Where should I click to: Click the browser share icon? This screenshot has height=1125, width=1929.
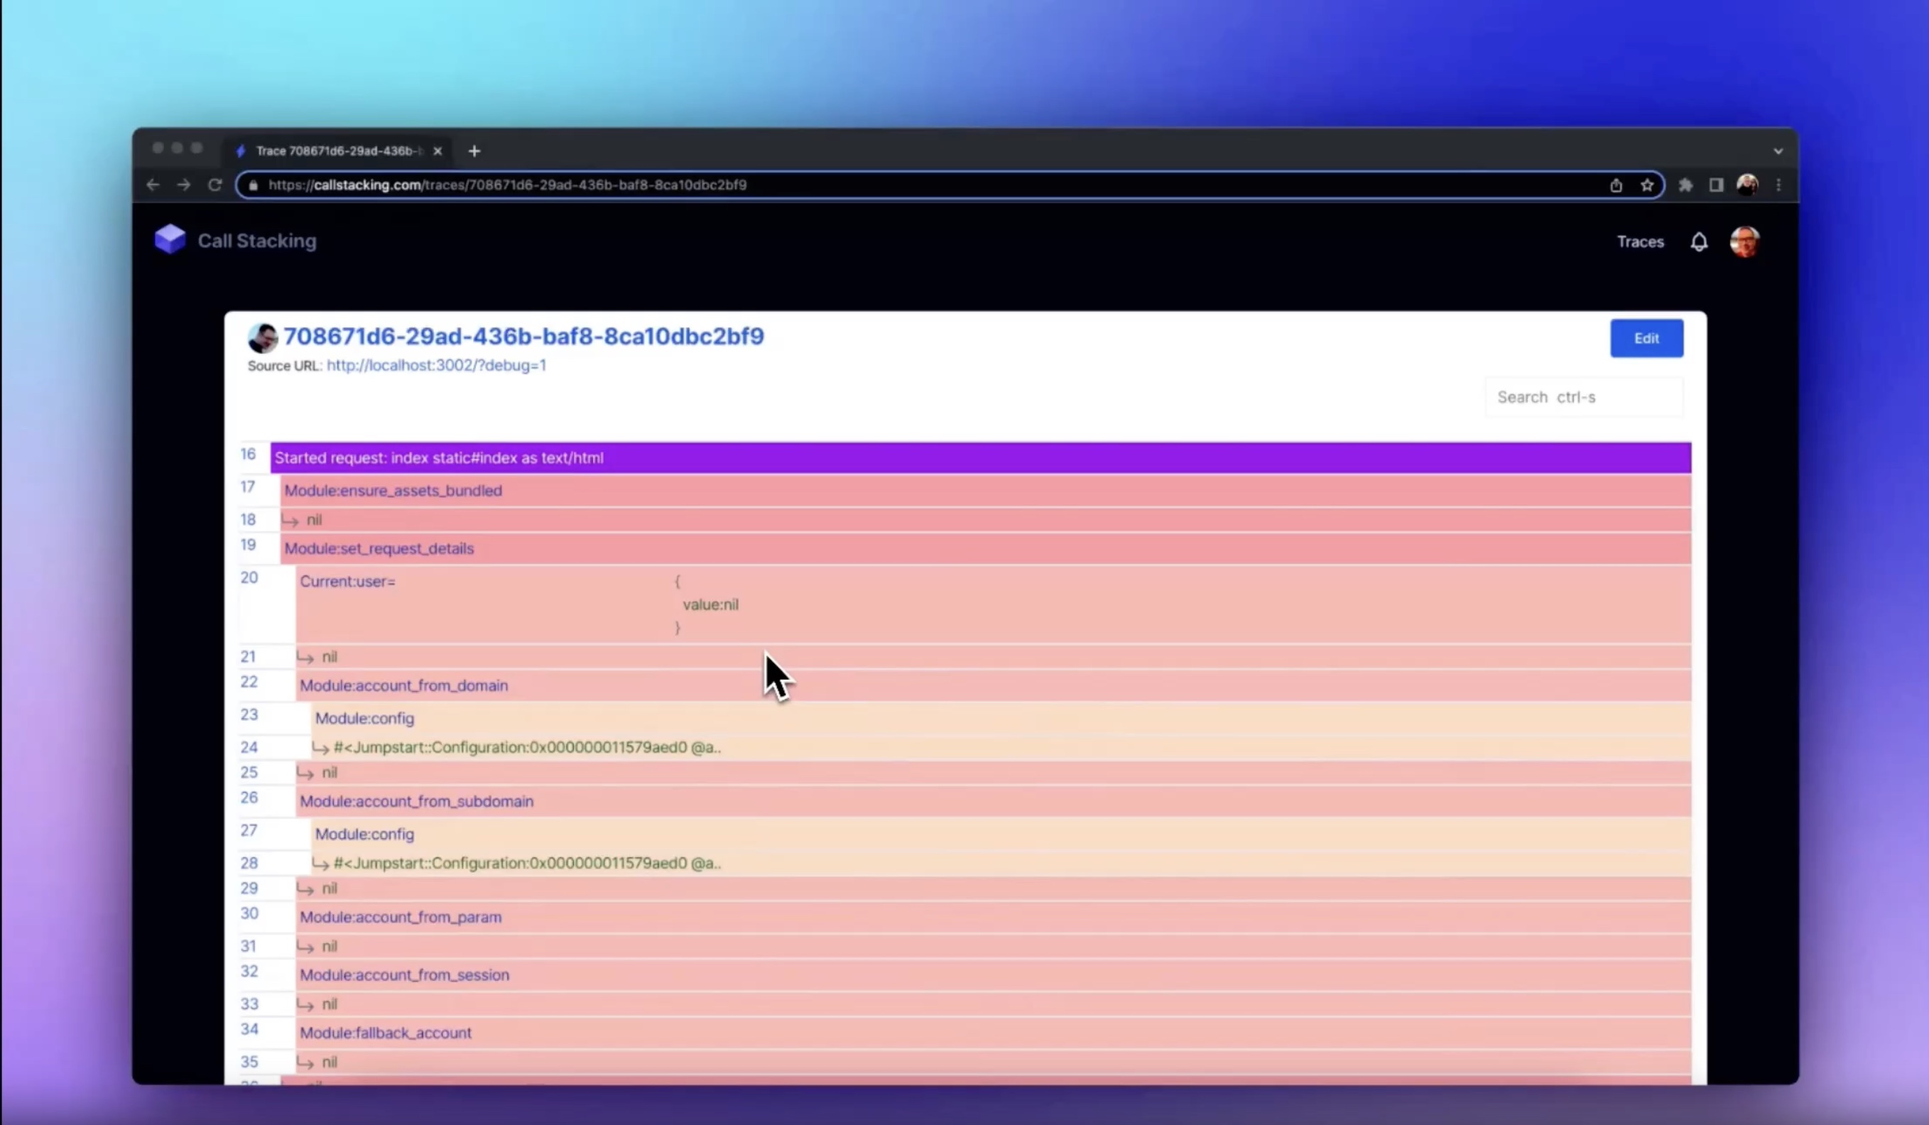point(1616,185)
